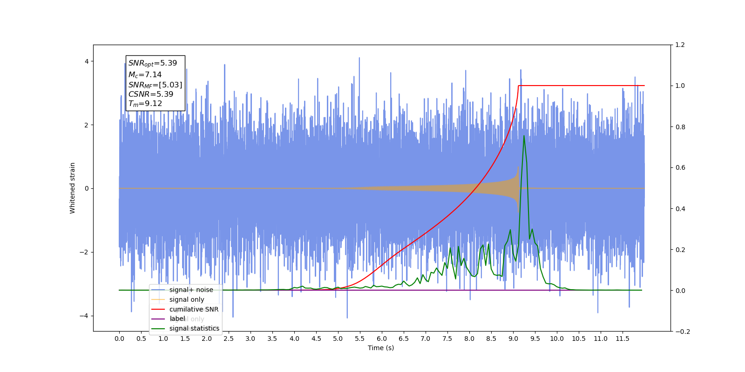The image size is (745, 372).
Task: Click the x-axis tick label 7.5
Action: coord(447,339)
